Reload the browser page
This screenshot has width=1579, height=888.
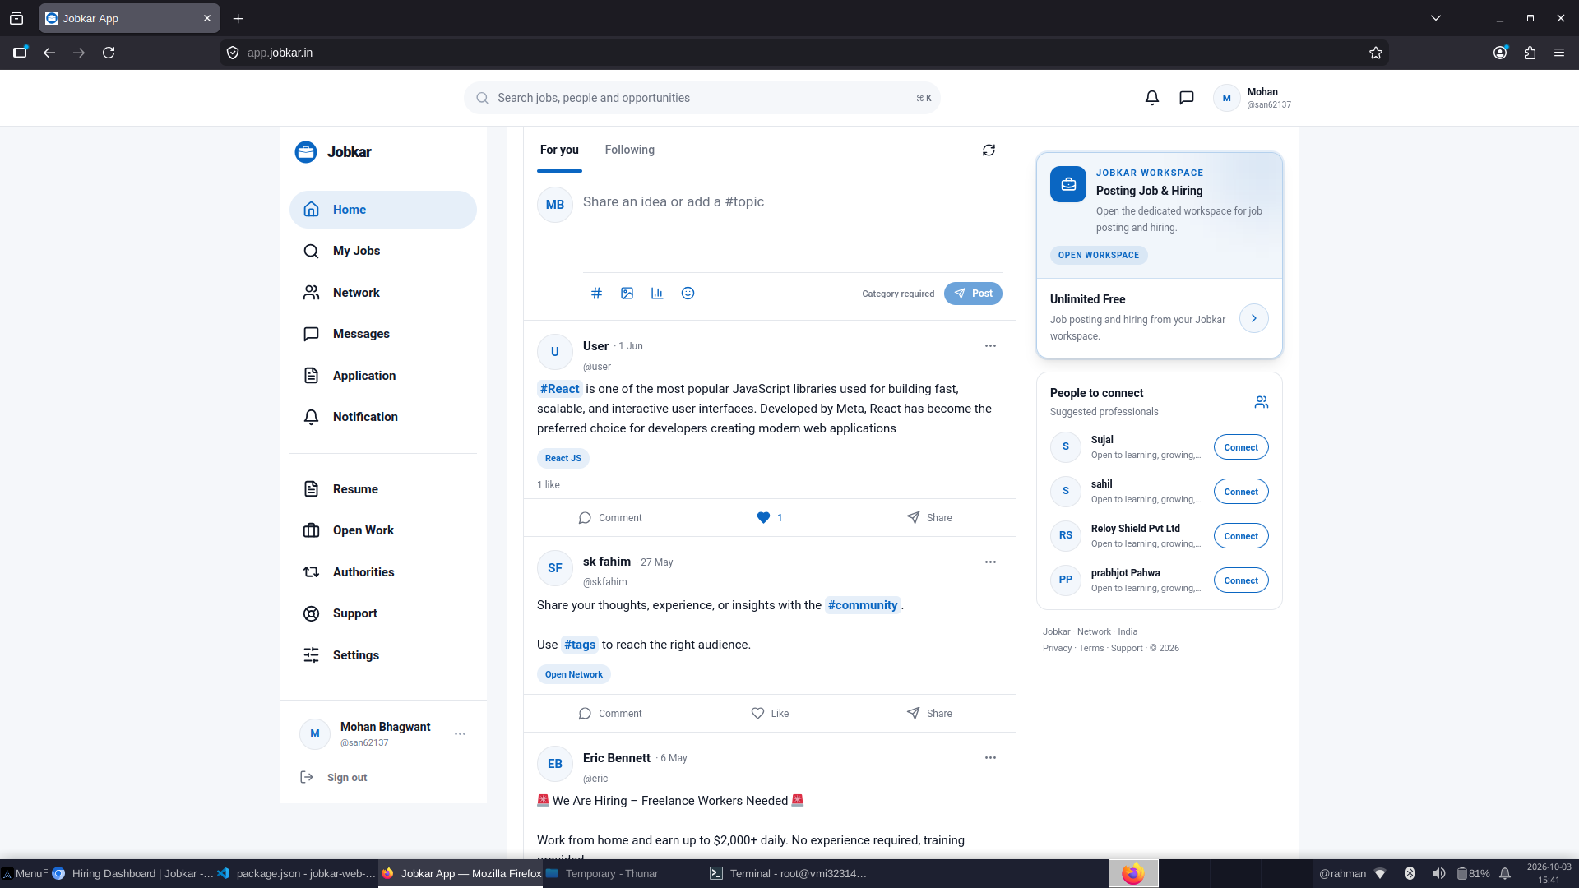(x=109, y=53)
